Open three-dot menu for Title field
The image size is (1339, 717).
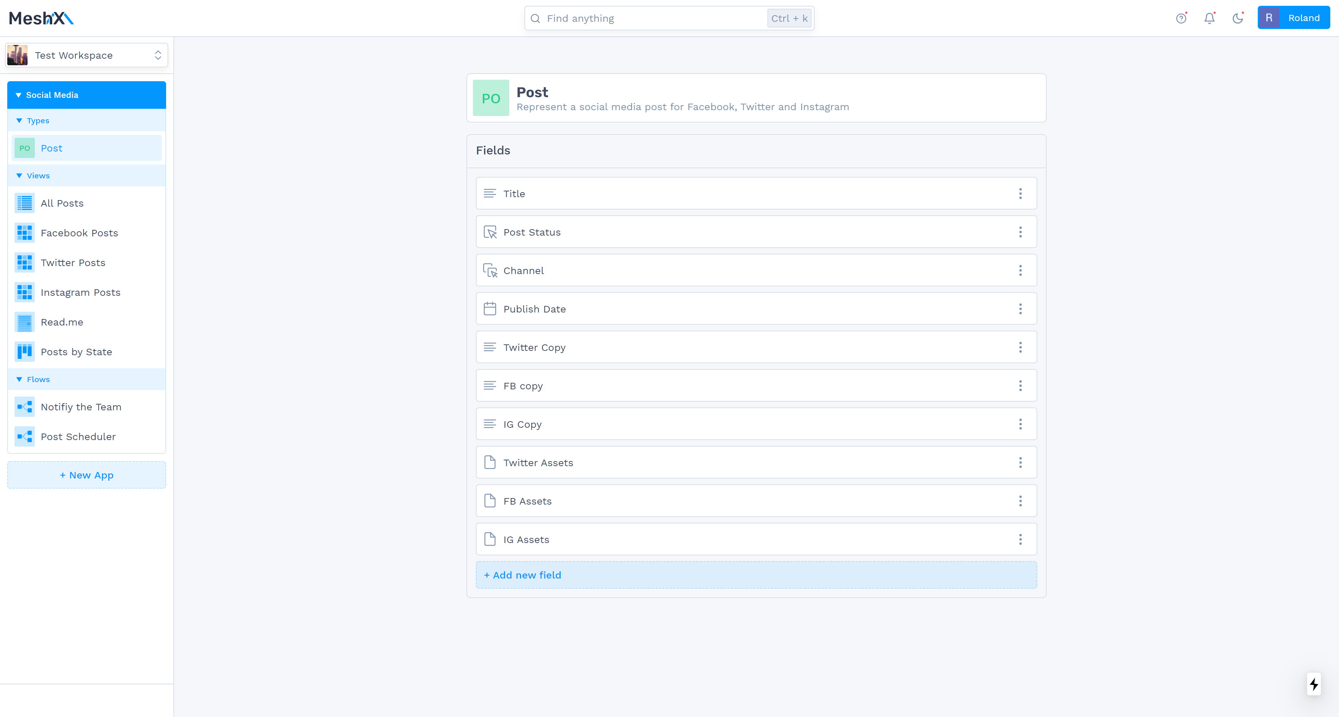click(1020, 194)
